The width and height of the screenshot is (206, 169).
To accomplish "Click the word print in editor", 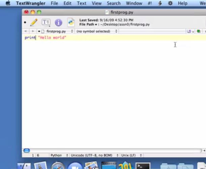I will coord(30,38).
